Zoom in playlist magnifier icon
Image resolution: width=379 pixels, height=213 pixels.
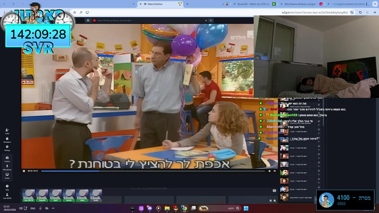[271, 201]
